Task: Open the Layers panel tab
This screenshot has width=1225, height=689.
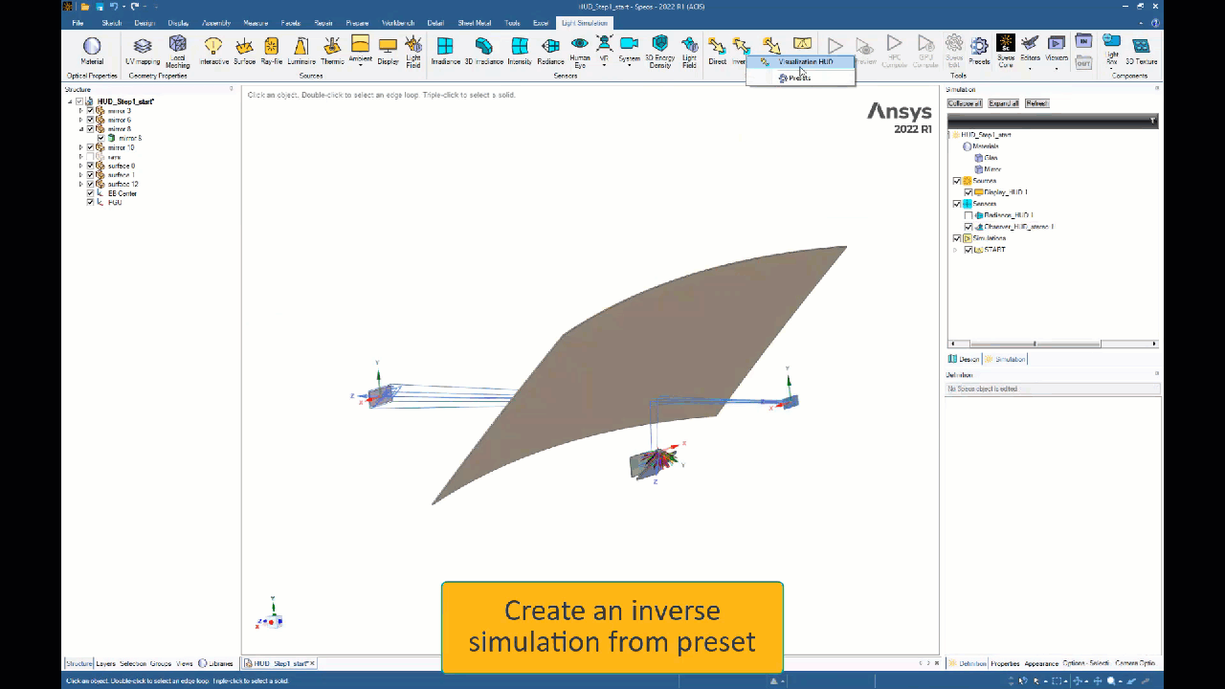Action: [105, 663]
